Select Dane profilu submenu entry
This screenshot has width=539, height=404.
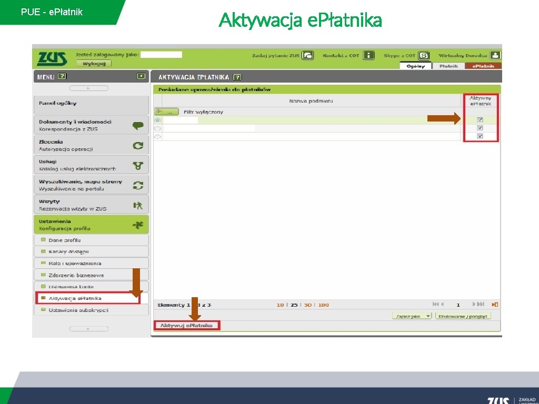[92, 240]
